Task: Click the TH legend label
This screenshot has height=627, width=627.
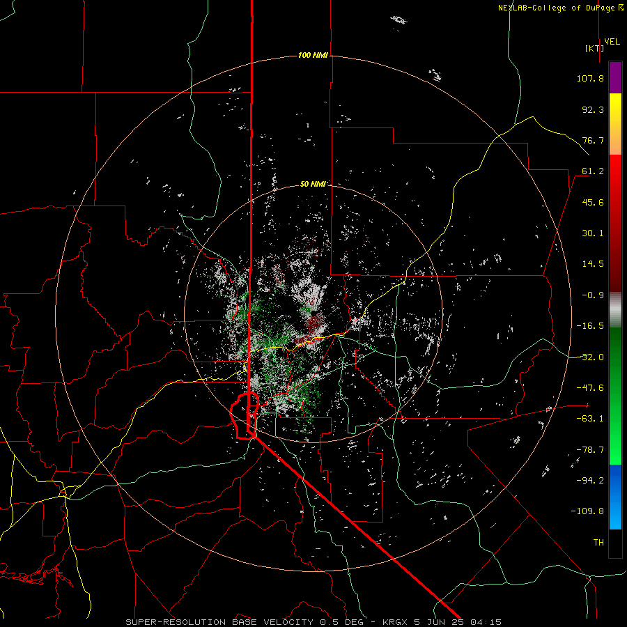Action: [598, 543]
